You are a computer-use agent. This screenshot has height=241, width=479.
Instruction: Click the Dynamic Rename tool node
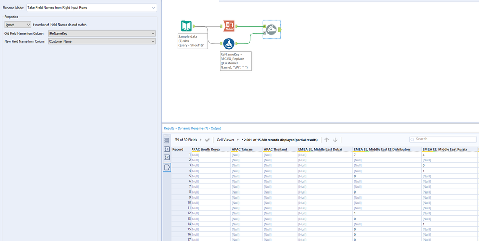tap(271, 29)
